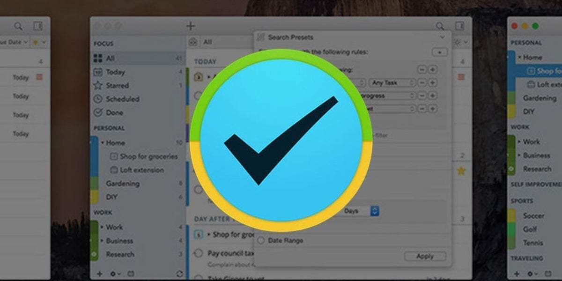Select Shop for groceries list in the middle window sidebar
Screen dimensions: 562x281
pos(143,156)
